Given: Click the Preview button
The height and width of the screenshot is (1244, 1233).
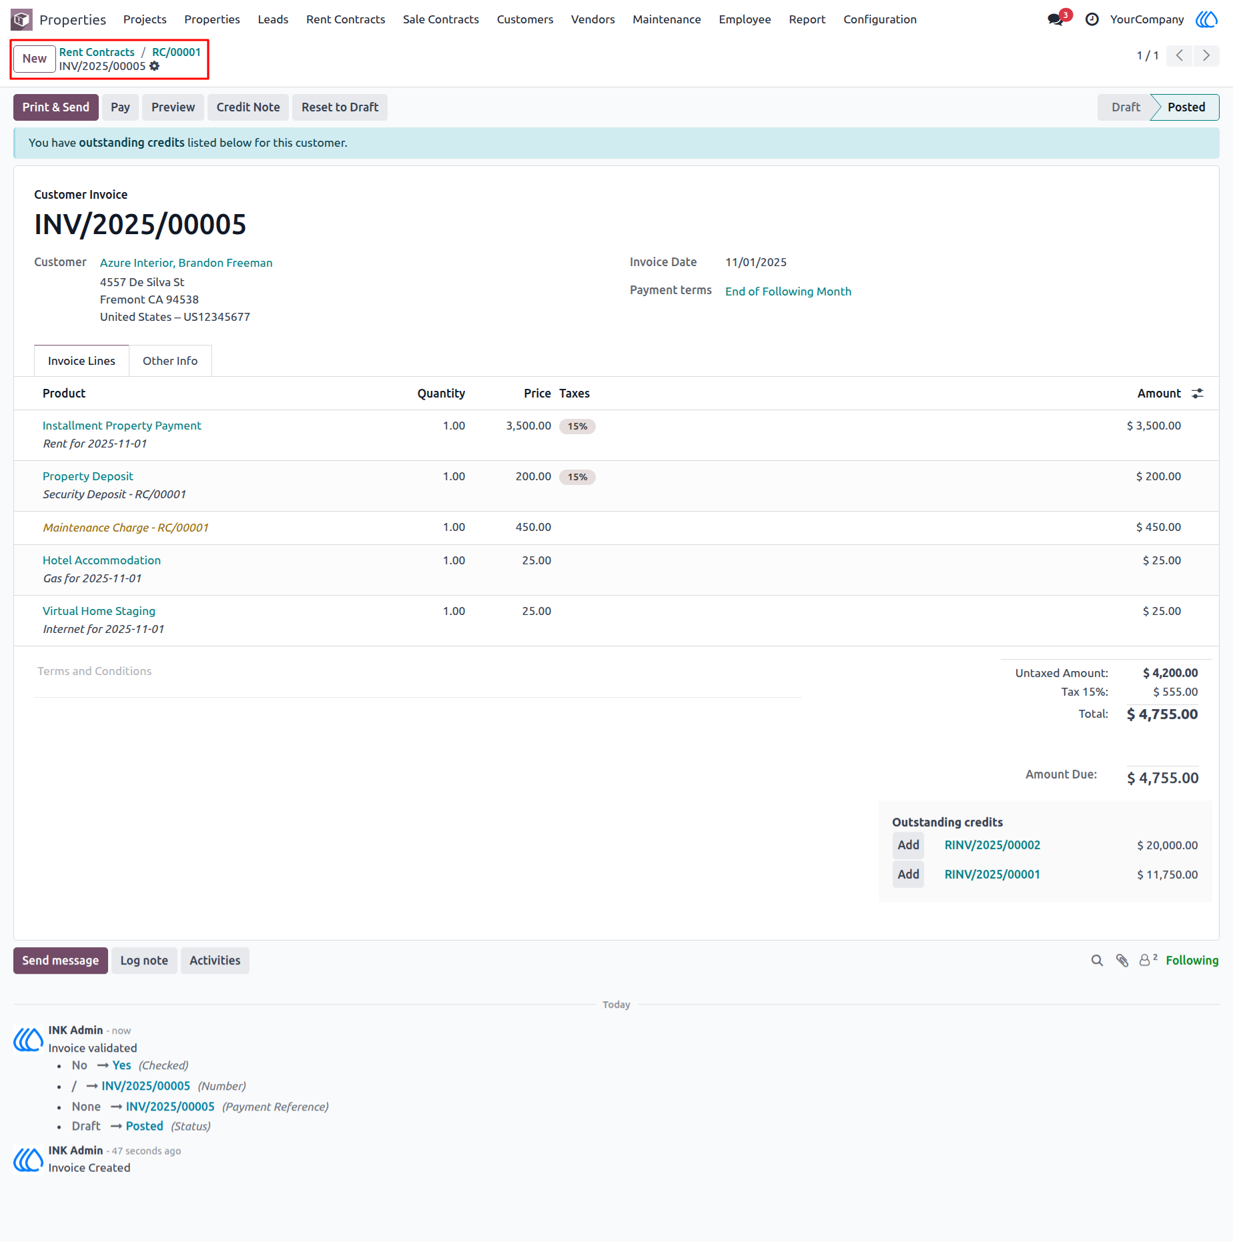Looking at the screenshot, I should tap(173, 107).
